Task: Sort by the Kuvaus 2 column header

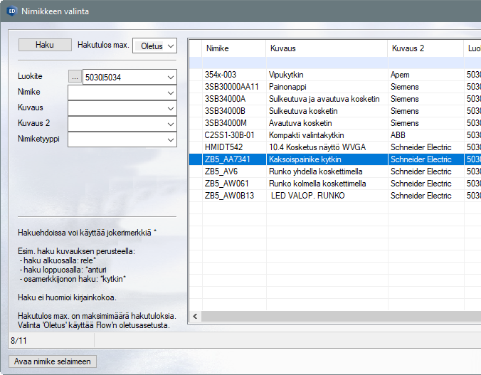Action: click(425, 48)
